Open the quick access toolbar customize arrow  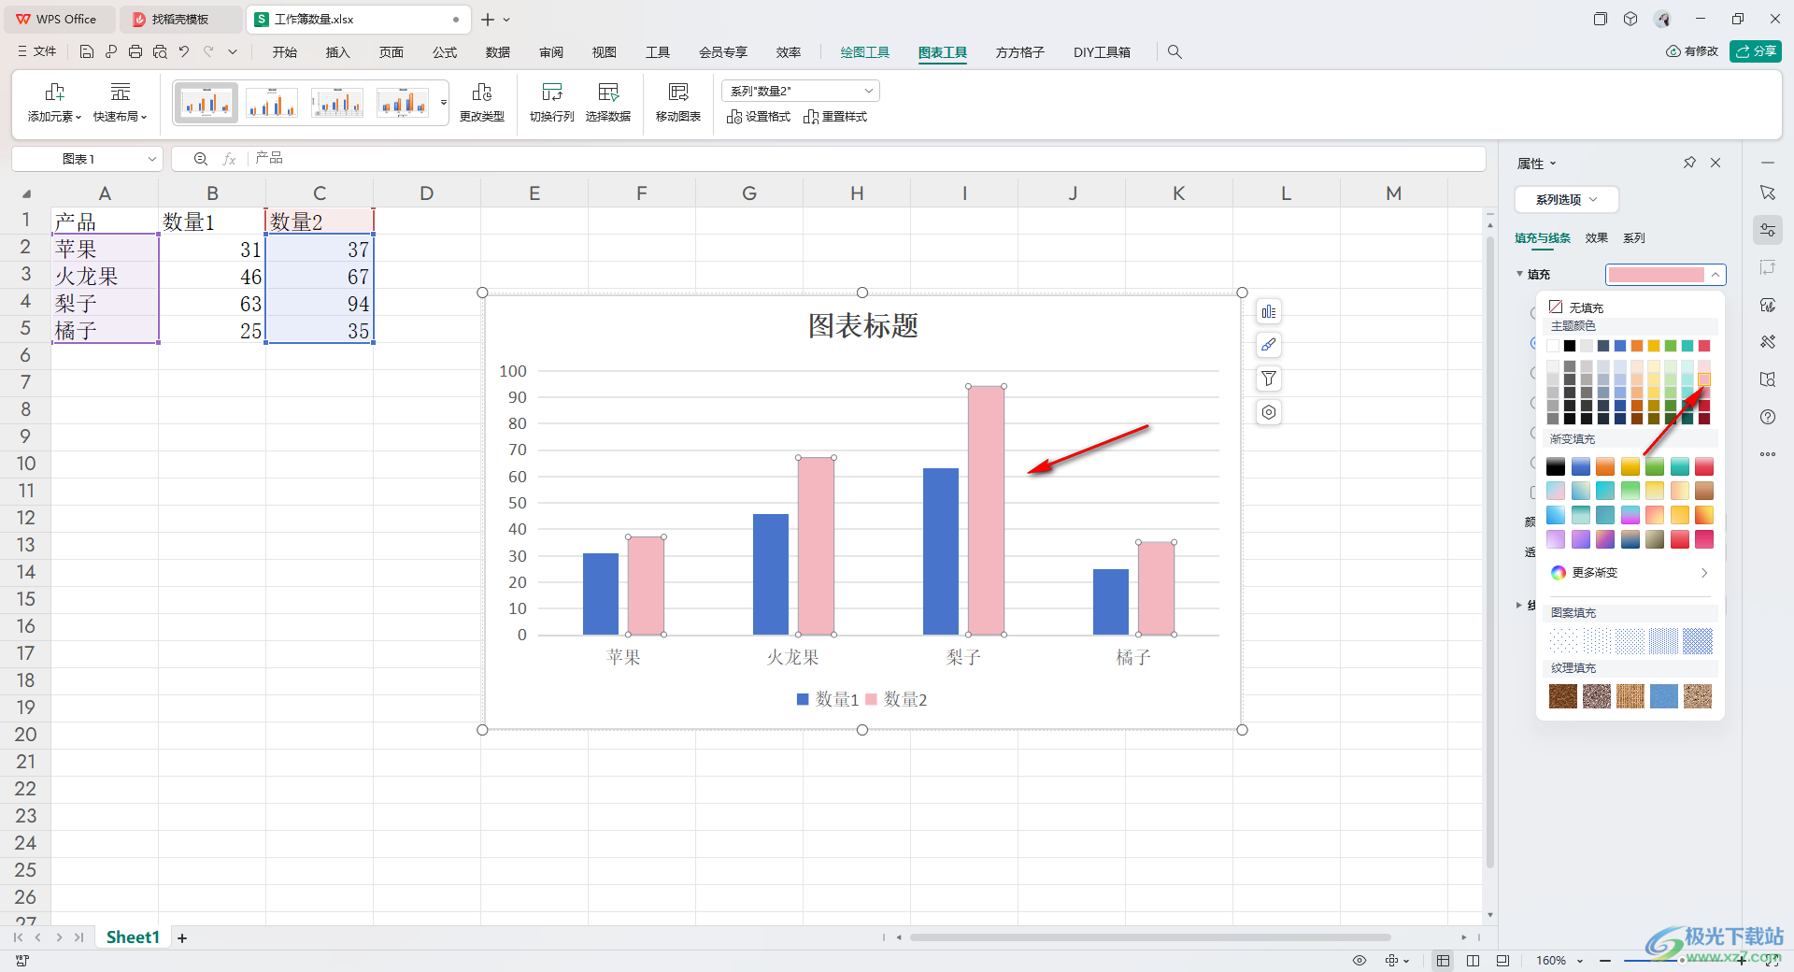point(233,52)
